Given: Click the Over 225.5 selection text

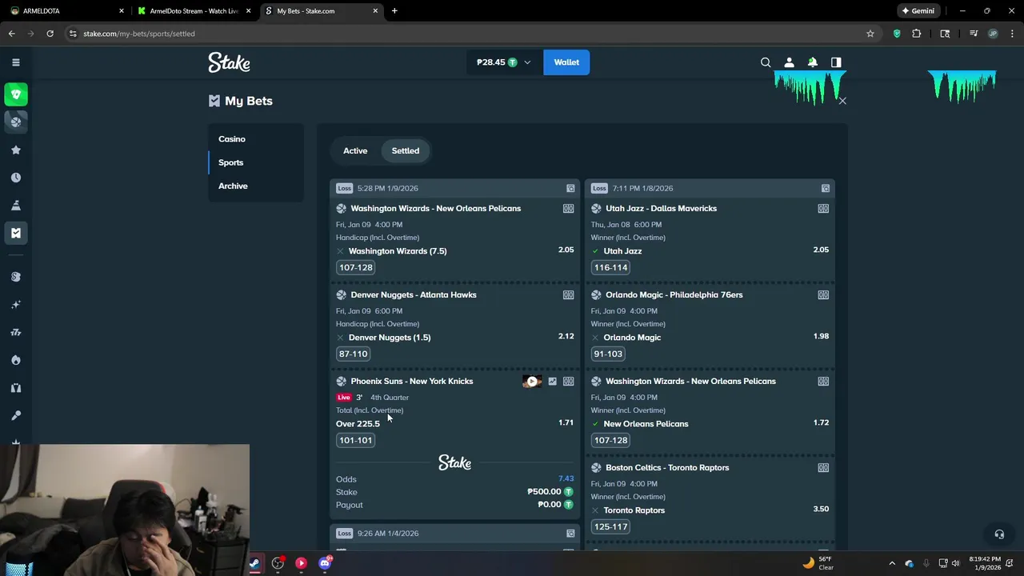Looking at the screenshot, I should pos(358,424).
